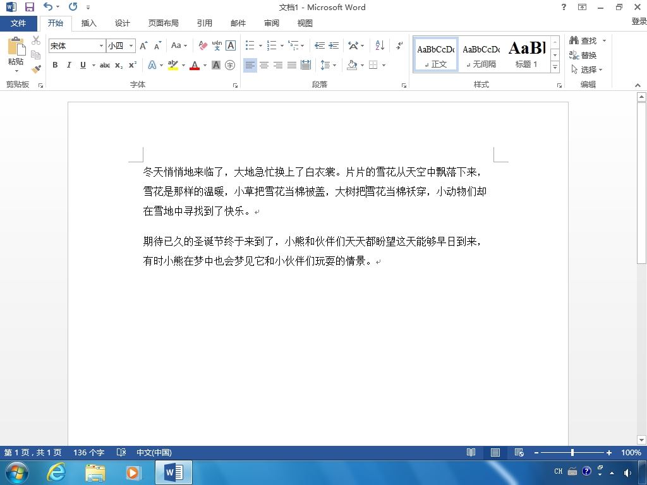Expand the styles gallery more button
Image resolution: width=647 pixels, height=485 pixels.
click(555, 67)
